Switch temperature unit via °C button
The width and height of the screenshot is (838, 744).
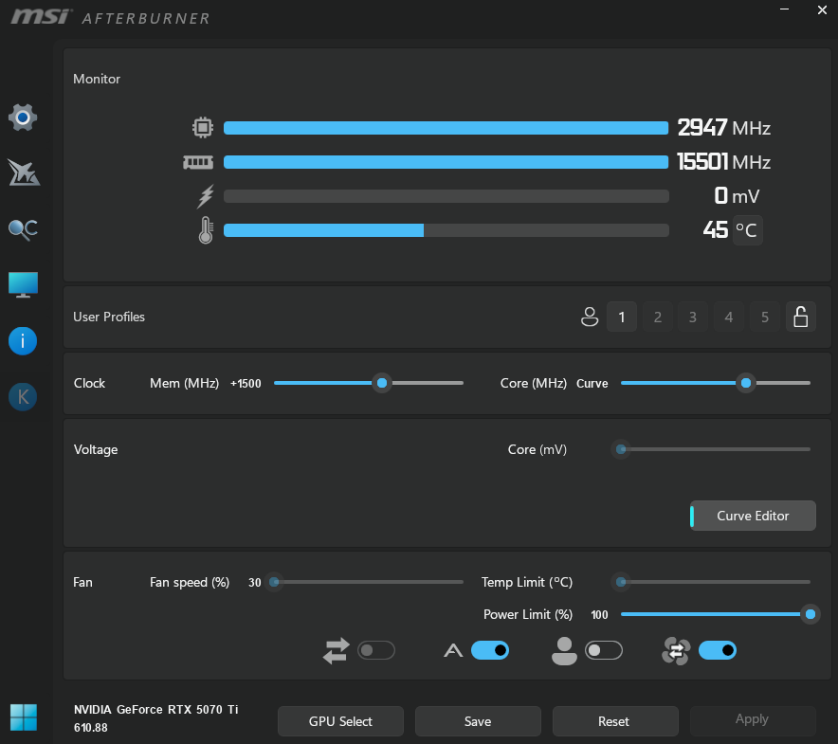(x=747, y=230)
